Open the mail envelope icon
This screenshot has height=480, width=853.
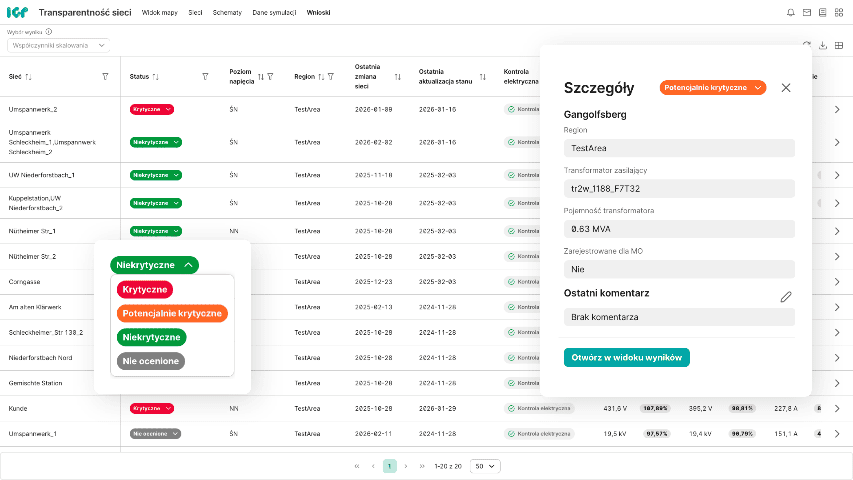coord(806,13)
